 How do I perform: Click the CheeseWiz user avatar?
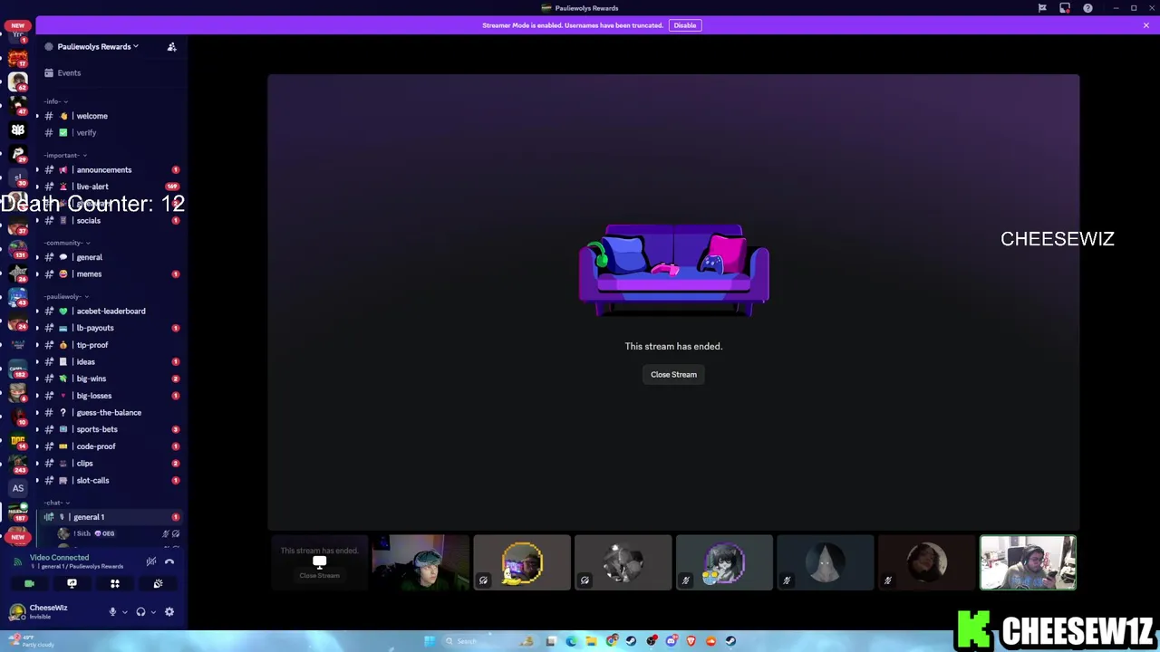click(x=17, y=612)
